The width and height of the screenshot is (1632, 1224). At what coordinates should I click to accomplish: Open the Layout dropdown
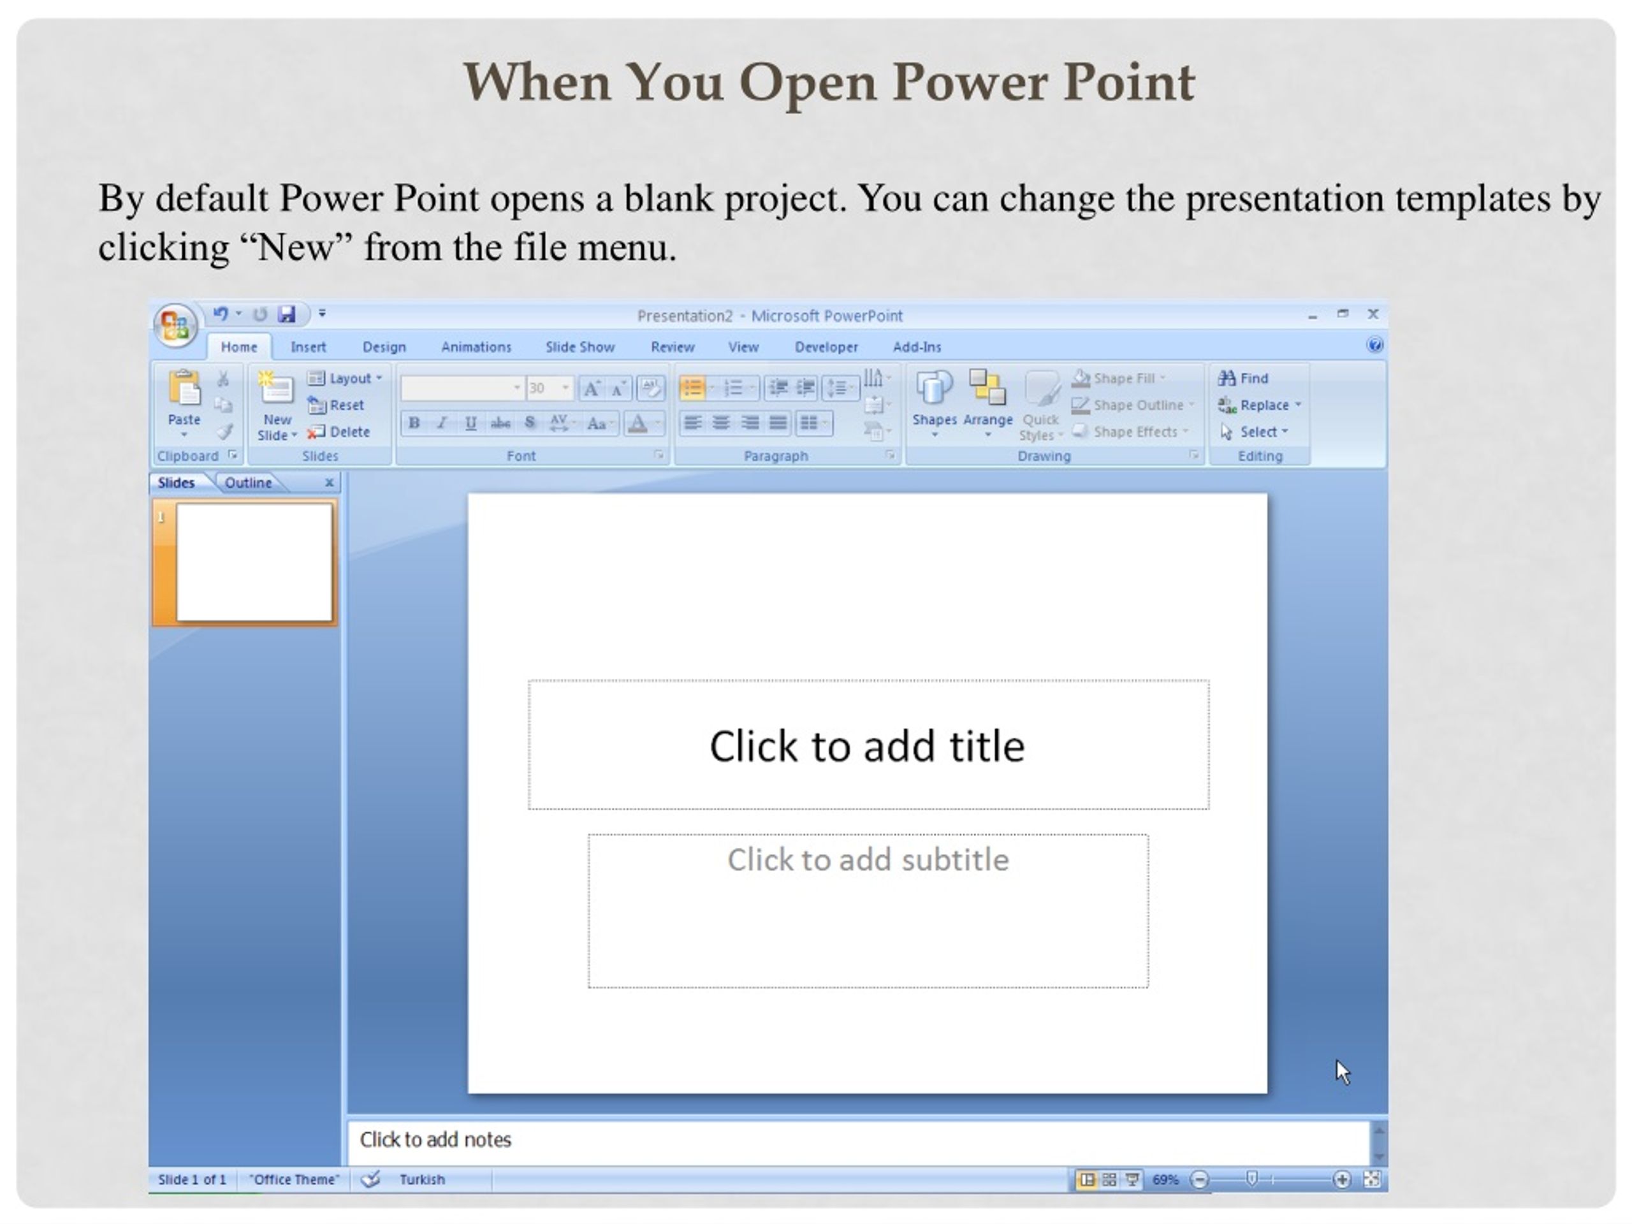point(346,379)
